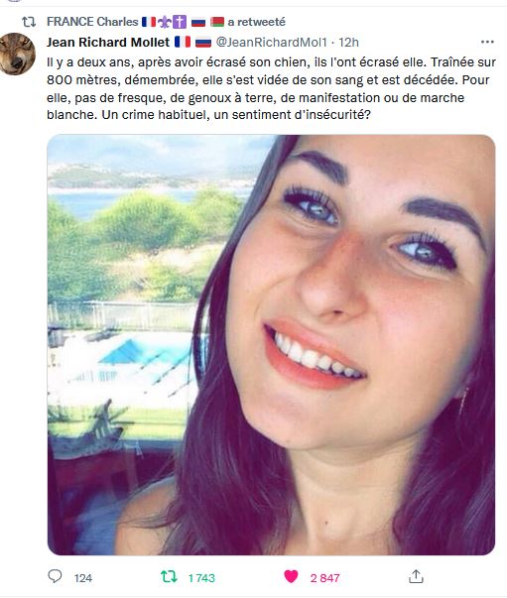
Task: Open the wolf profile avatar
Action: click(17, 54)
